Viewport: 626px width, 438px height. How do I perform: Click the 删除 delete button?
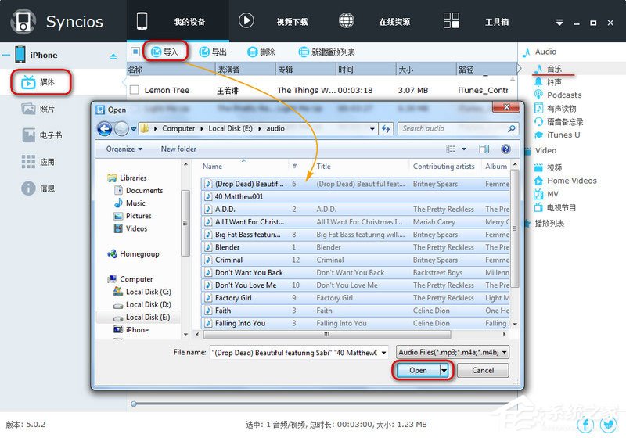261,52
